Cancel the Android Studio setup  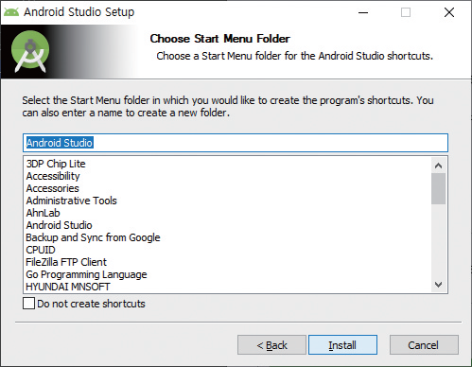[424, 345]
